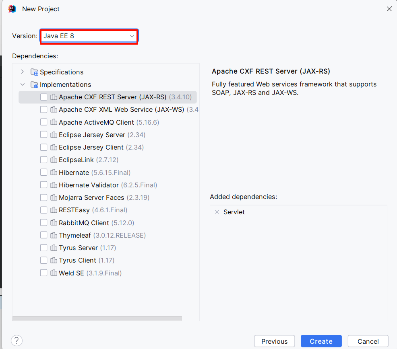Click library icon beside EclipseLink
The image size is (397, 349).
click(54, 160)
